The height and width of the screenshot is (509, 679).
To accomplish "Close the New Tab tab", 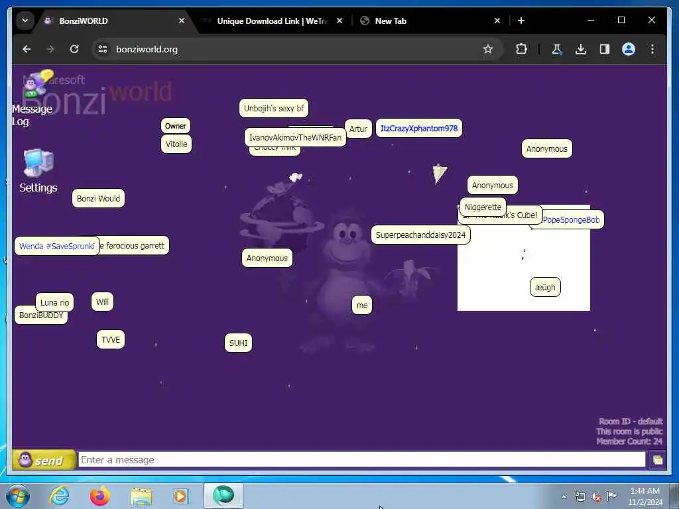I will tap(497, 21).
